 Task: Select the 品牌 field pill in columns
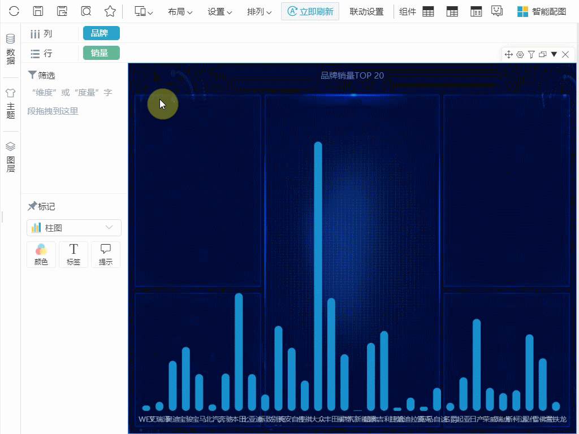[x=101, y=33]
